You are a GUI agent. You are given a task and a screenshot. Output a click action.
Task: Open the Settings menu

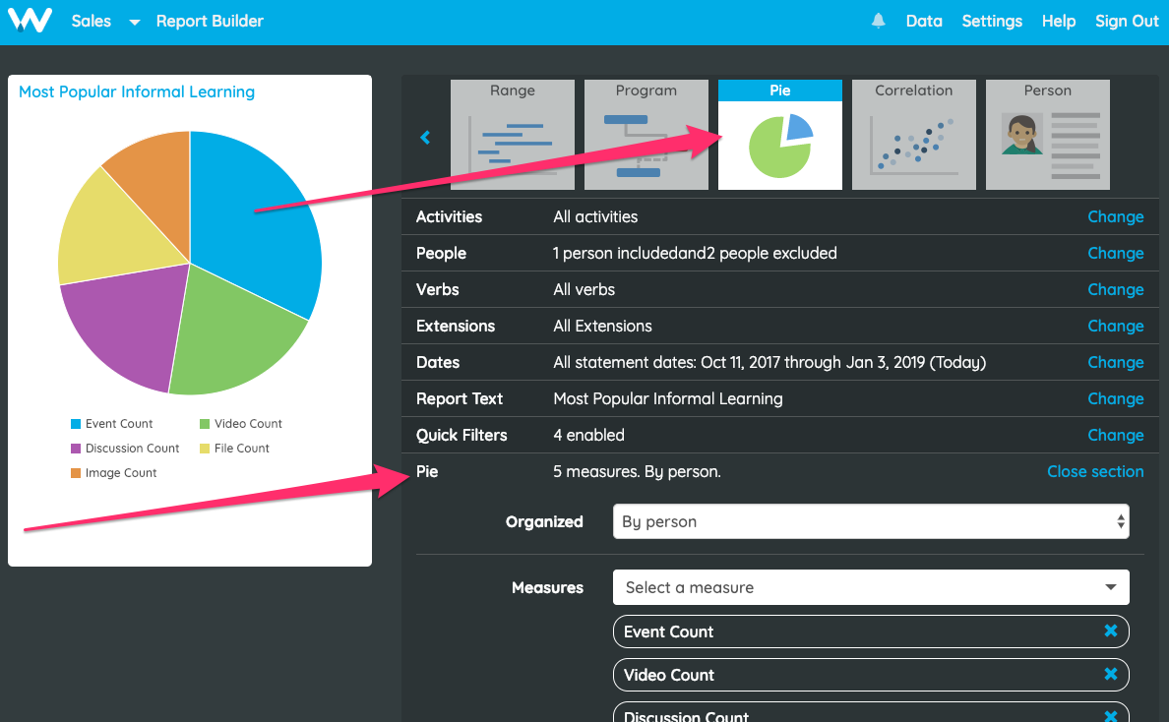pyautogui.click(x=992, y=21)
